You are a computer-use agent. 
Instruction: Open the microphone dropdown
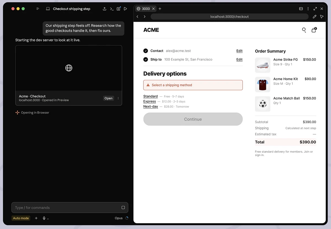click(46, 218)
